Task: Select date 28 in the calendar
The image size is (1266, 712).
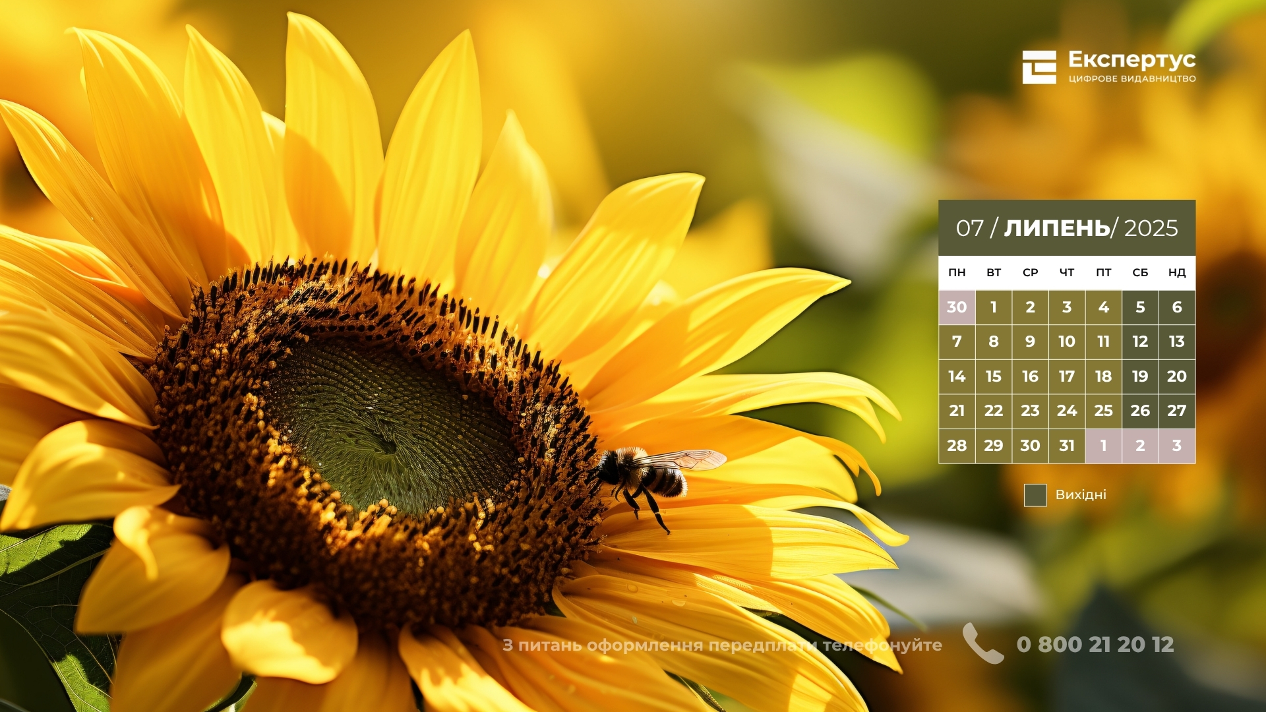Action: (x=957, y=446)
